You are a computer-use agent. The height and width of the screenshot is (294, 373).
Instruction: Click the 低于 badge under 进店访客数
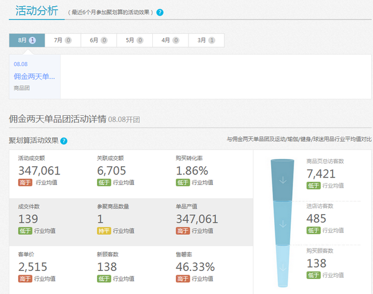click(314, 230)
